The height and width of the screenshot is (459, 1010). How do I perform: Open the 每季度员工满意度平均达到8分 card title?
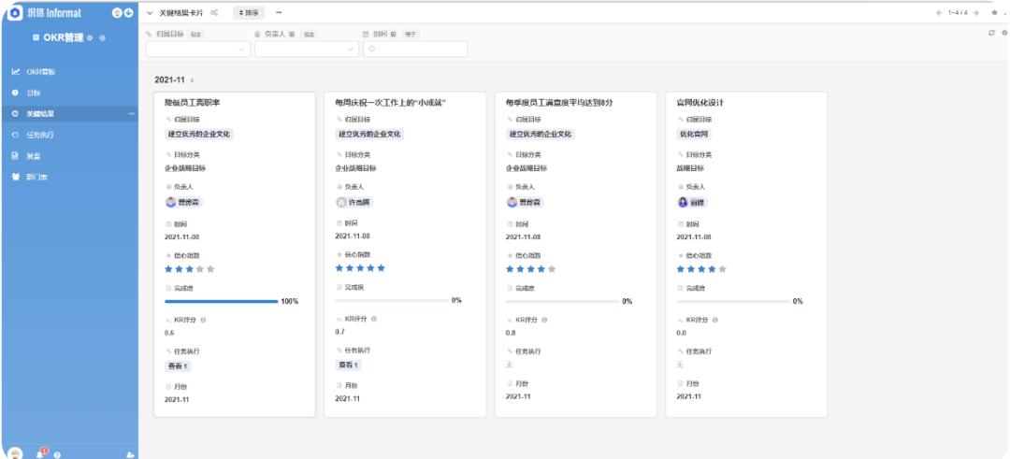(x=558, y=102)
